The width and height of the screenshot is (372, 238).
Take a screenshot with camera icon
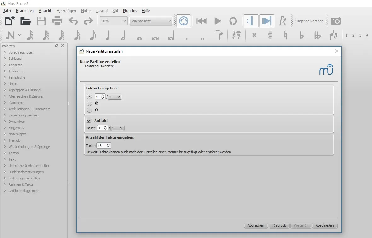point(336,21)
